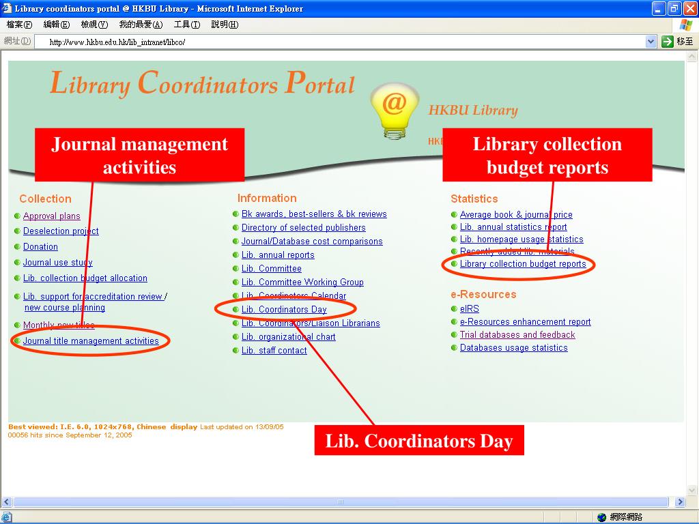
Task: Click the e-Resources section heading
Action: [484, 295]
